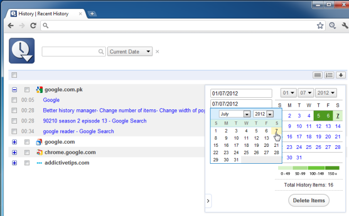This screenshot has height=216, width=349.
Task: Switch to the detailed list view icon
Action: pyautogui.click(x=329, y=75)
